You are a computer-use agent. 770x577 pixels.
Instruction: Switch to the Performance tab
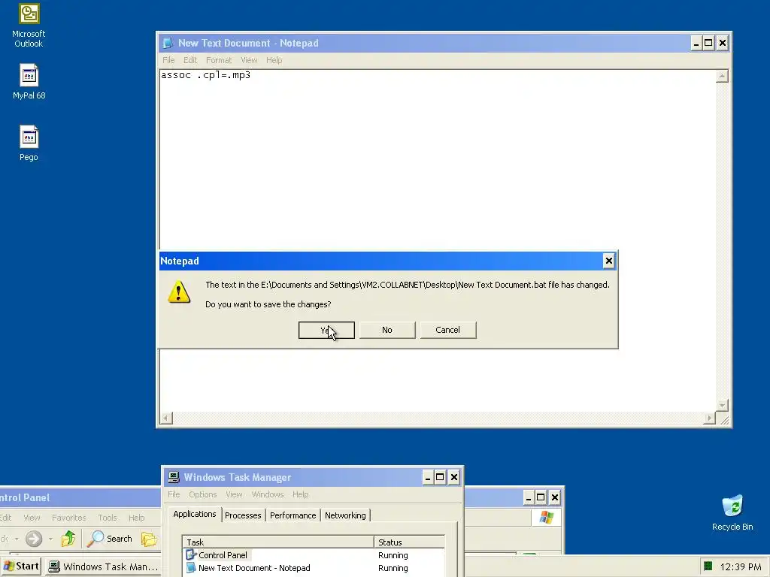(x=293, y=515)
